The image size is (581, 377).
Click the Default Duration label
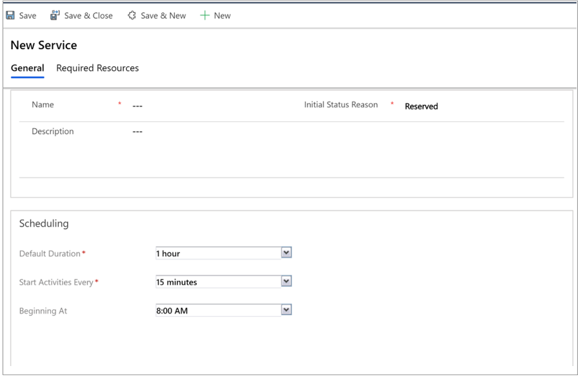(x=50, y=254)
